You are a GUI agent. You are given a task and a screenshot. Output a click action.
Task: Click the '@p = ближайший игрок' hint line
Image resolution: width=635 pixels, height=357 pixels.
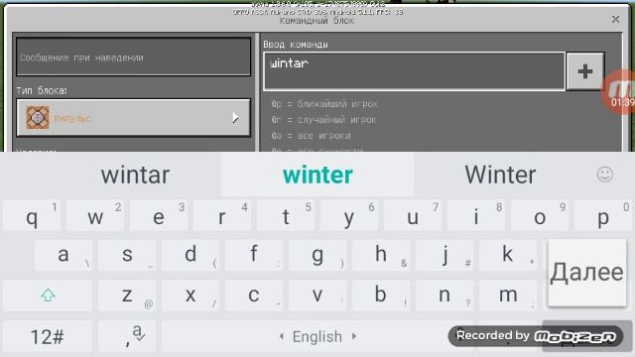coord(324,104)
